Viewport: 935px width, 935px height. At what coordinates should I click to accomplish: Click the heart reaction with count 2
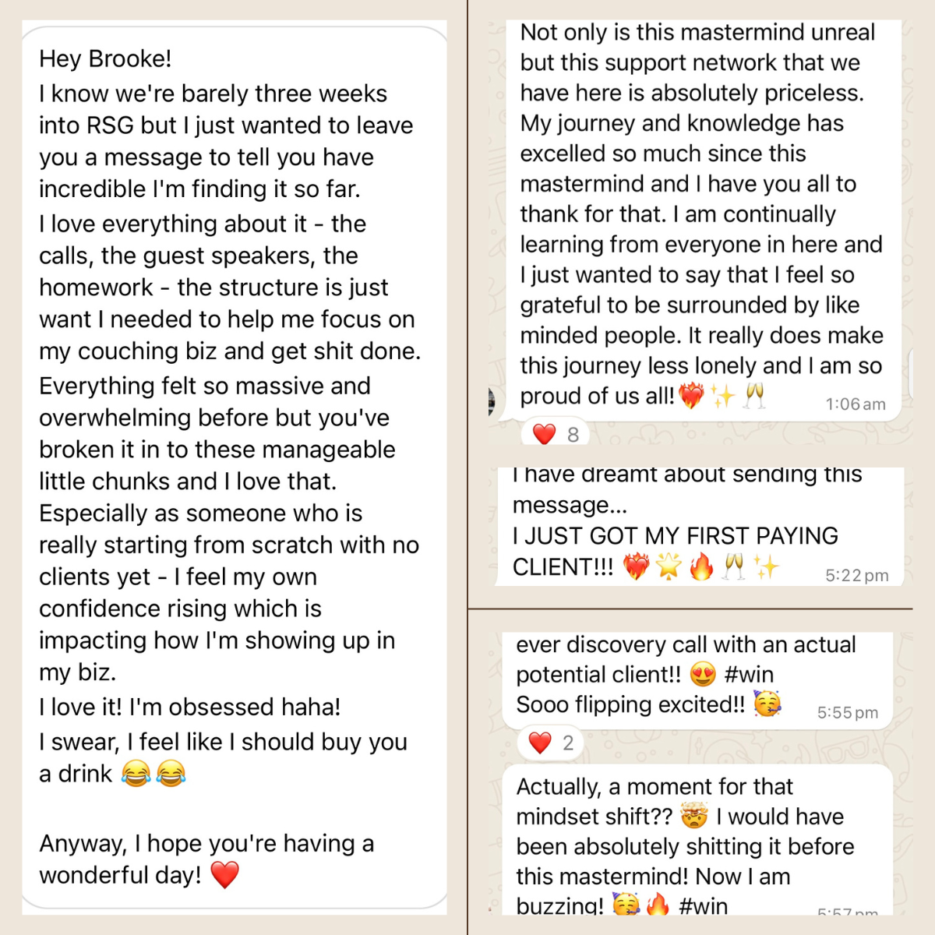coord(550,743)
